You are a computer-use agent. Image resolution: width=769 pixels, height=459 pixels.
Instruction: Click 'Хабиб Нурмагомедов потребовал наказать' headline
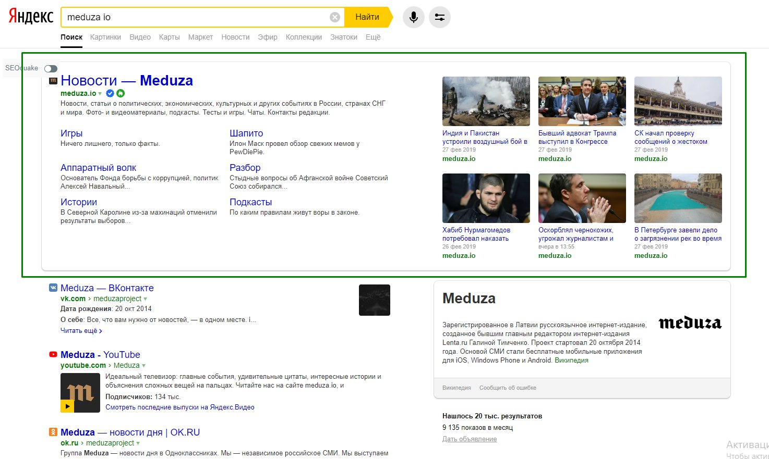[476, 234]
